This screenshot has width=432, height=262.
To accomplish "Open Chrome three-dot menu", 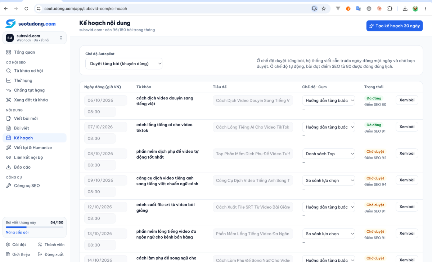I will [425, 8].
